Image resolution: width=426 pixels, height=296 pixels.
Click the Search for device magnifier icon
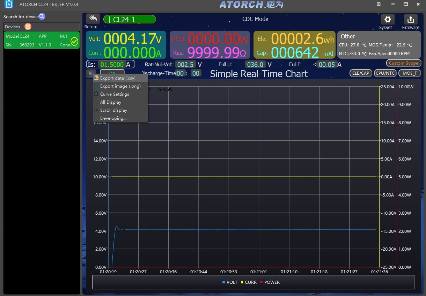point(42,17)
